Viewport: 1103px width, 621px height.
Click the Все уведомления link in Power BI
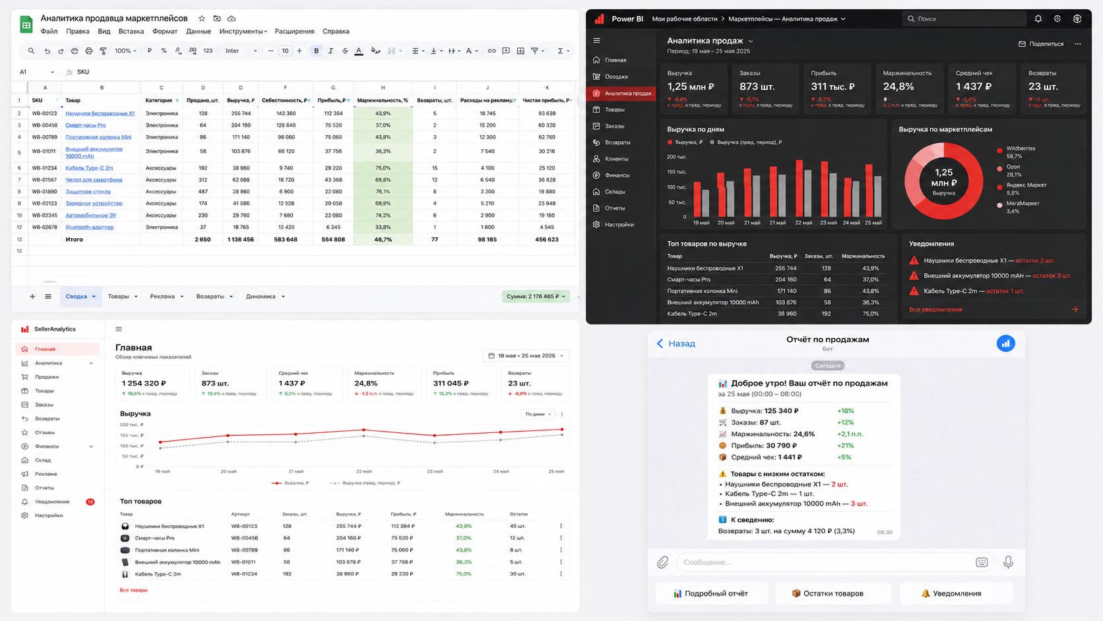935,310
